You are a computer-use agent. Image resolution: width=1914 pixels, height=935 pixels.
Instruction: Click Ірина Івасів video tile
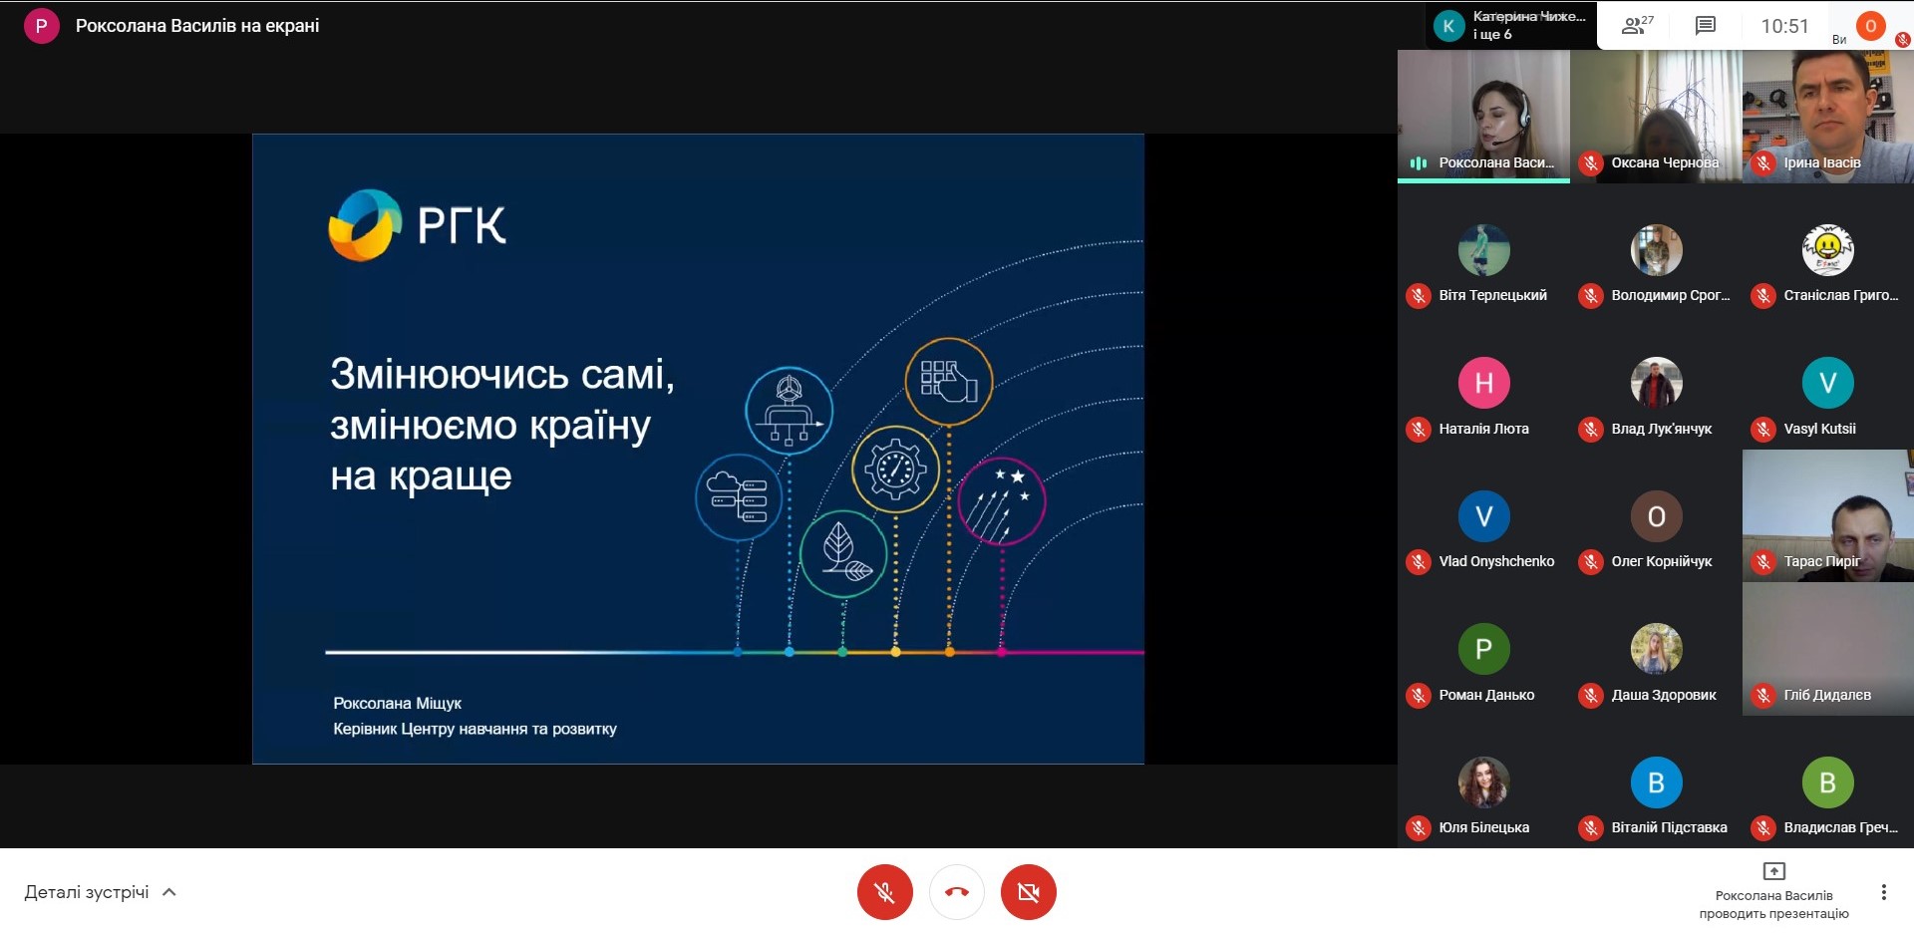coord(1827,116)
